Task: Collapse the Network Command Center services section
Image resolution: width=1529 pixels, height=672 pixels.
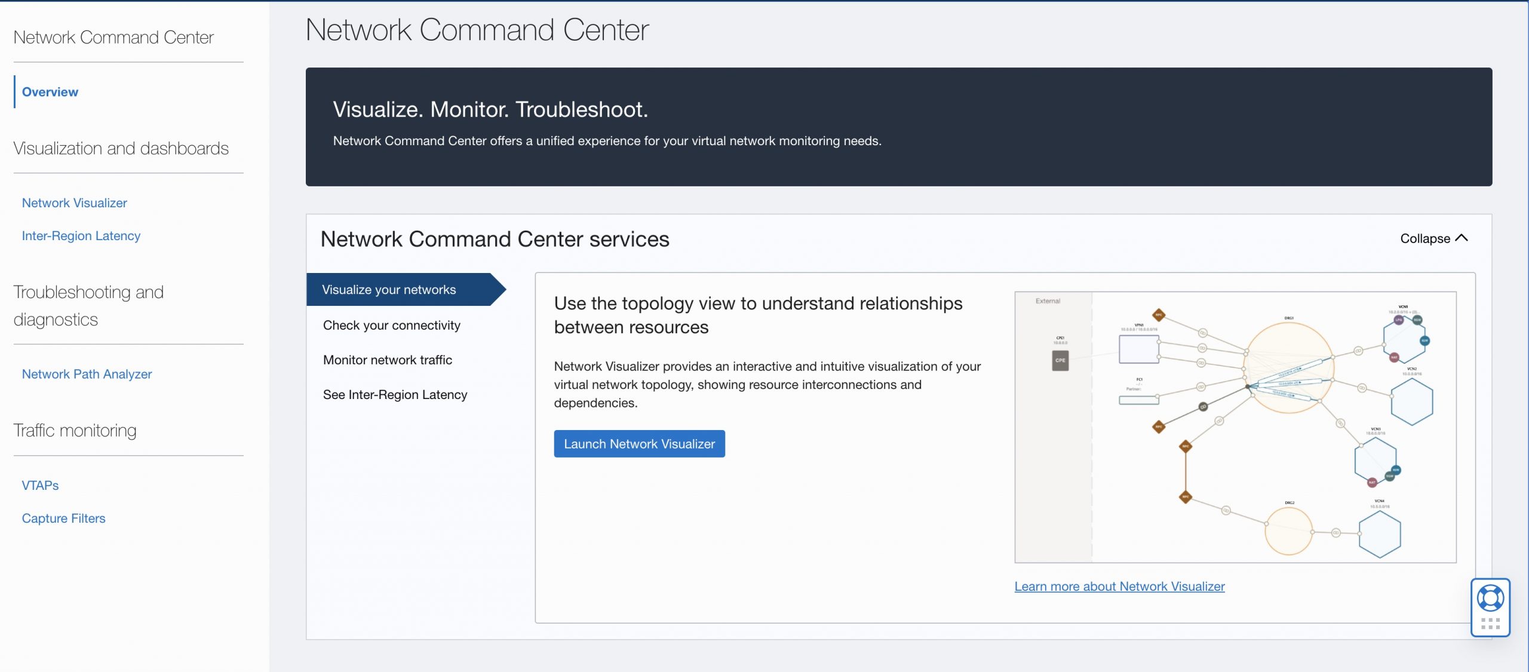Action: pyautogui.click(x=1433, y=238)
